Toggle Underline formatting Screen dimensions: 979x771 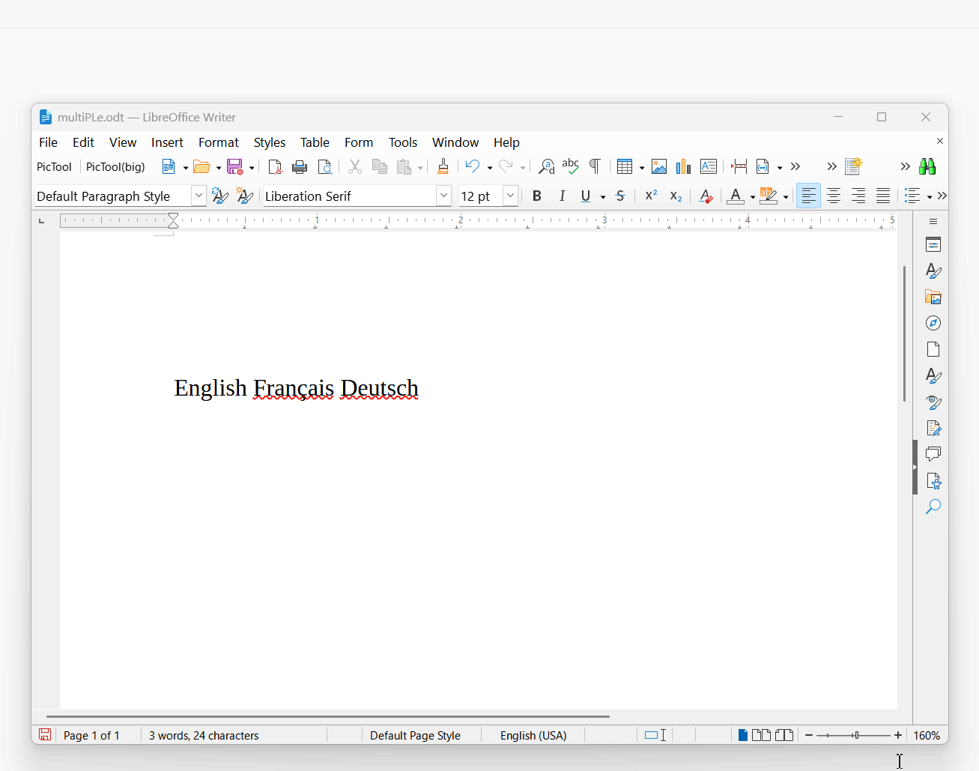(x=586, y=196)
